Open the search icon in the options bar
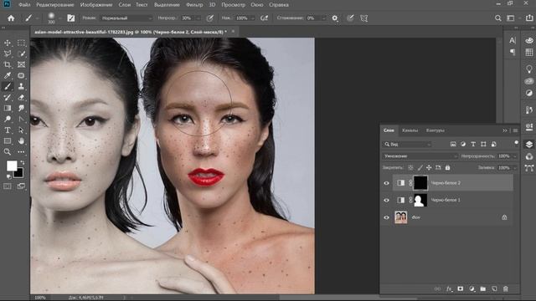The height and width of the screenshot is (301, 536). coord(498,18)
